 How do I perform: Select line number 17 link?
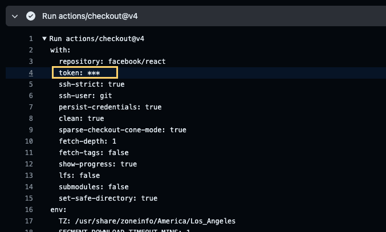pos(29,221)
